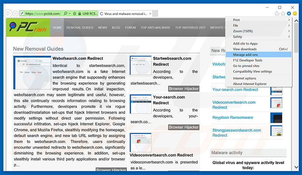The image size is (302, 175).
Task: Click the Tools gear icon
Action: [289, 13]
